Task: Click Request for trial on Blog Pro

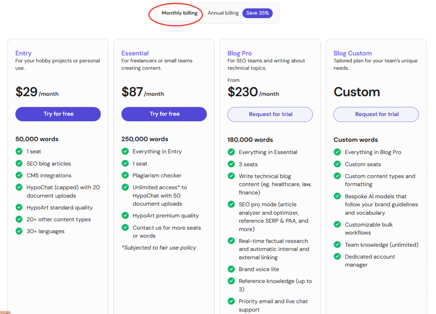Action: pyautogui.click(x=270, y=114)
